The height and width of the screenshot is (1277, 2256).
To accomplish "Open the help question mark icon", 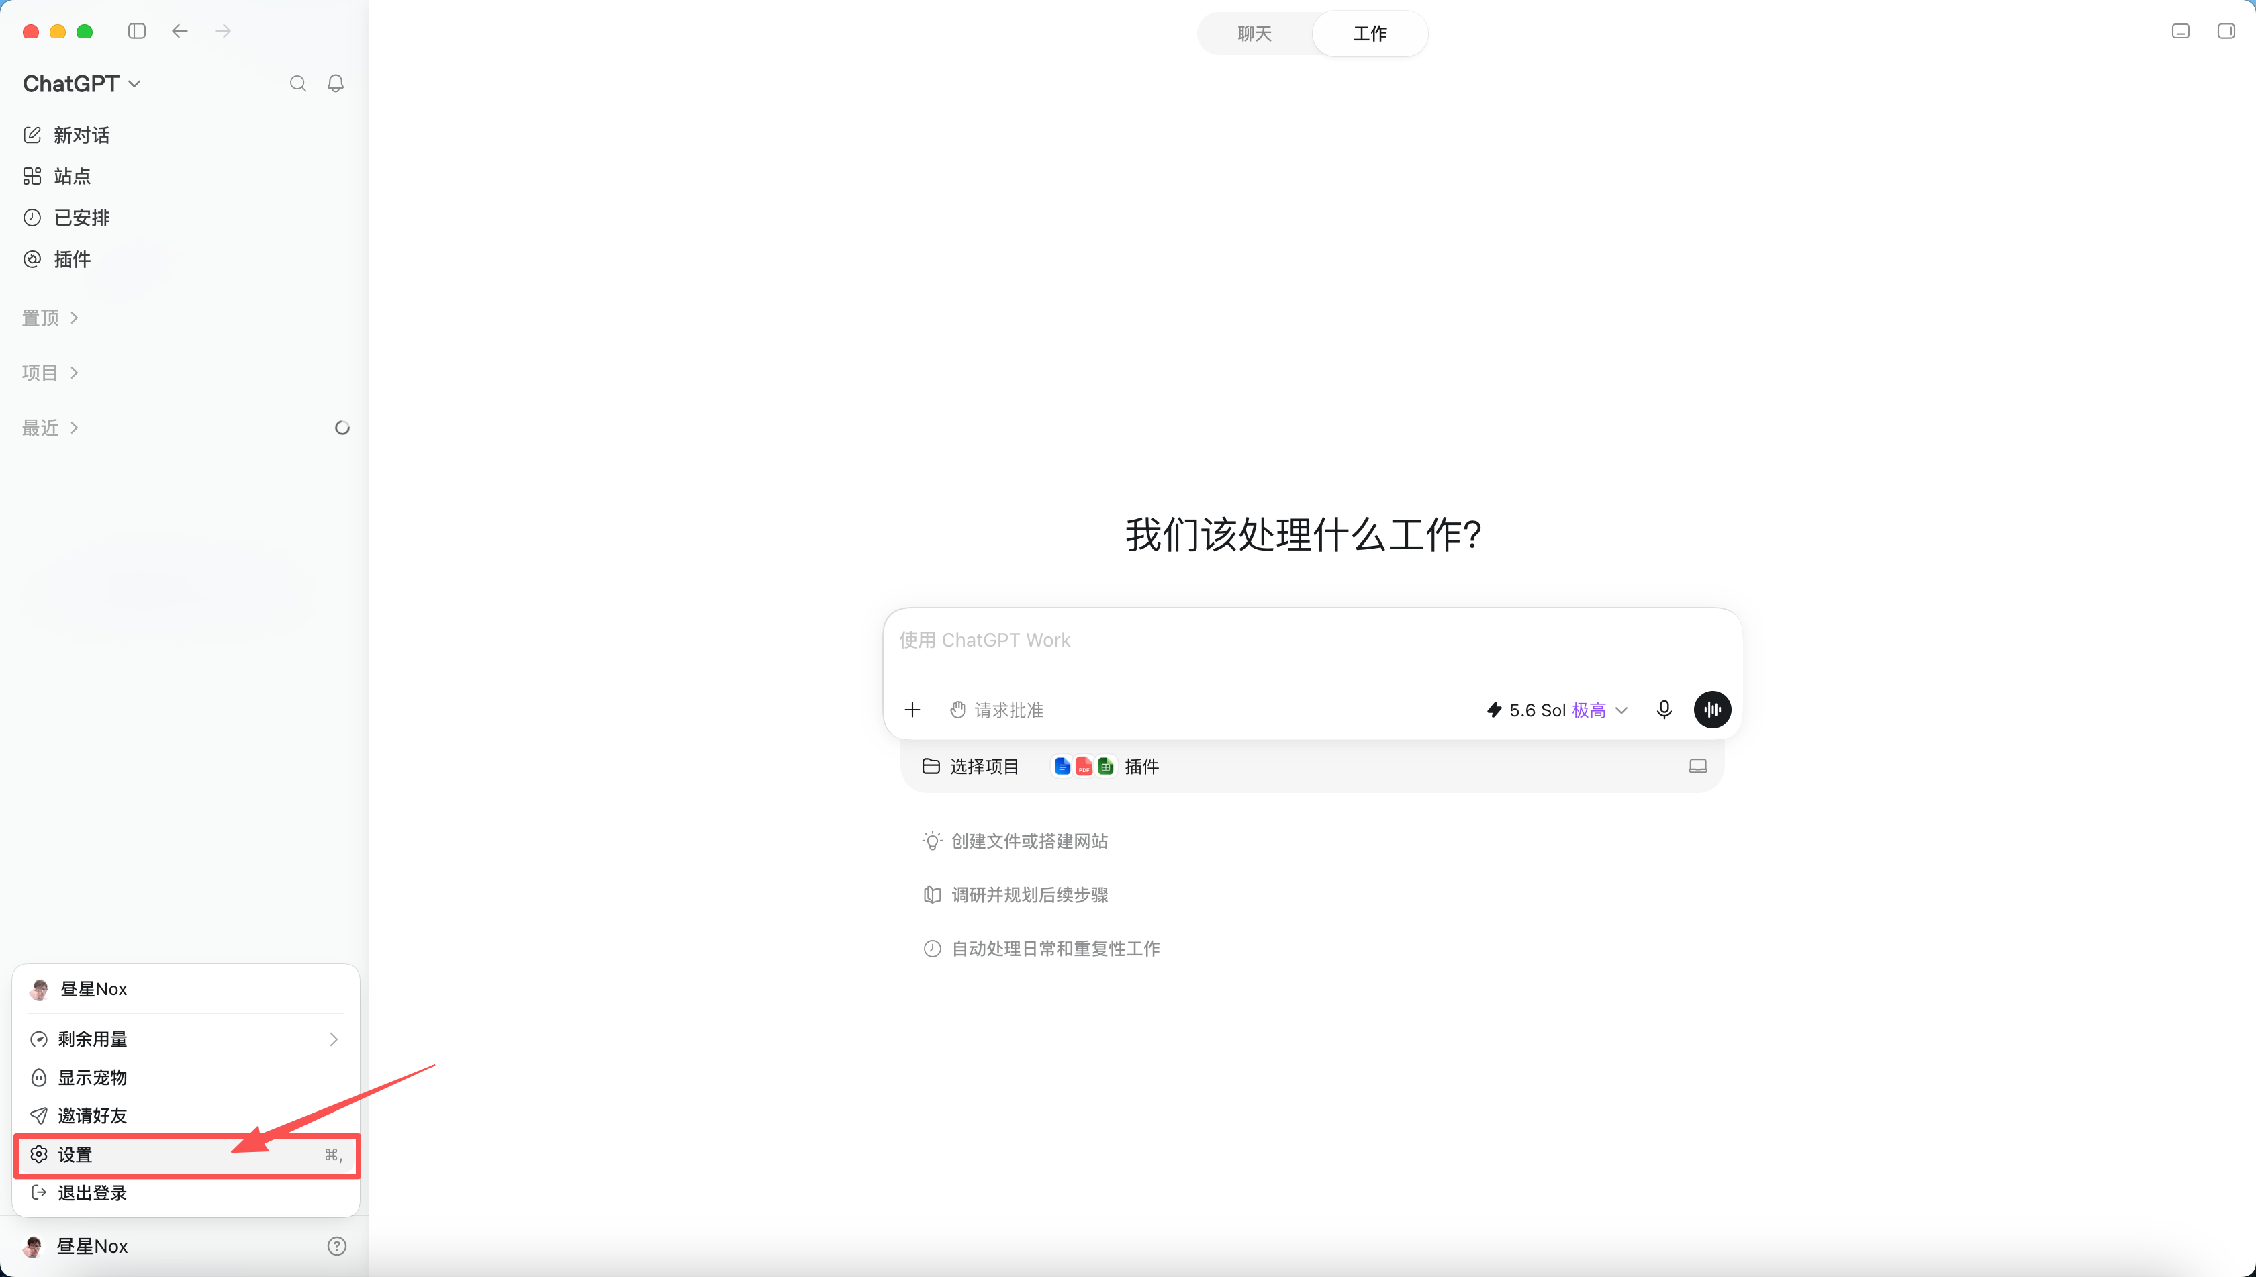I will 337,1246.
